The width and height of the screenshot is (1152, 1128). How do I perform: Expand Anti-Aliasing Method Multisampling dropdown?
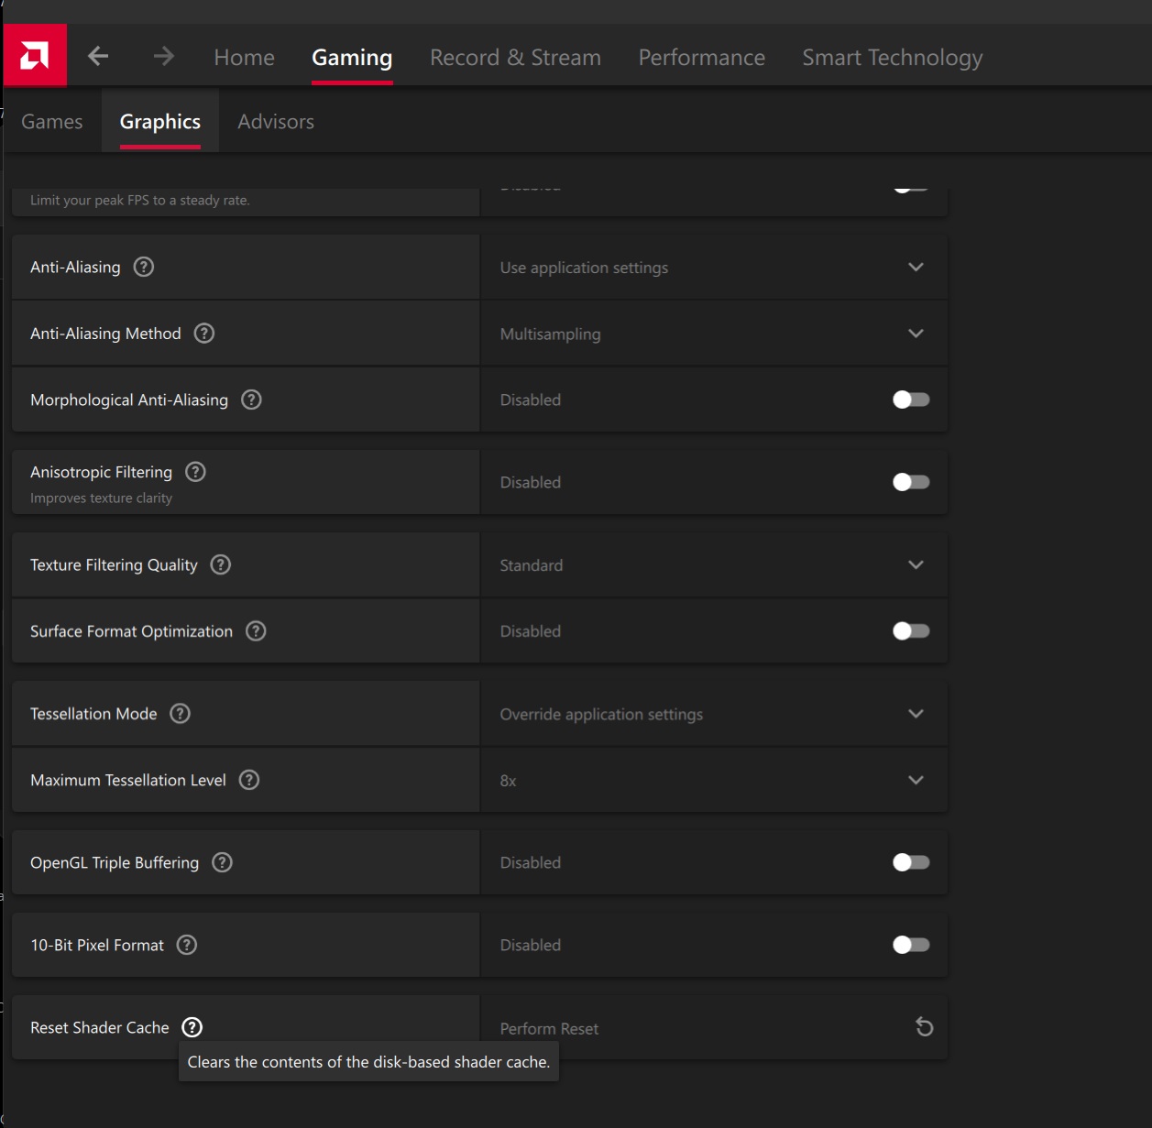click(714, 334)
